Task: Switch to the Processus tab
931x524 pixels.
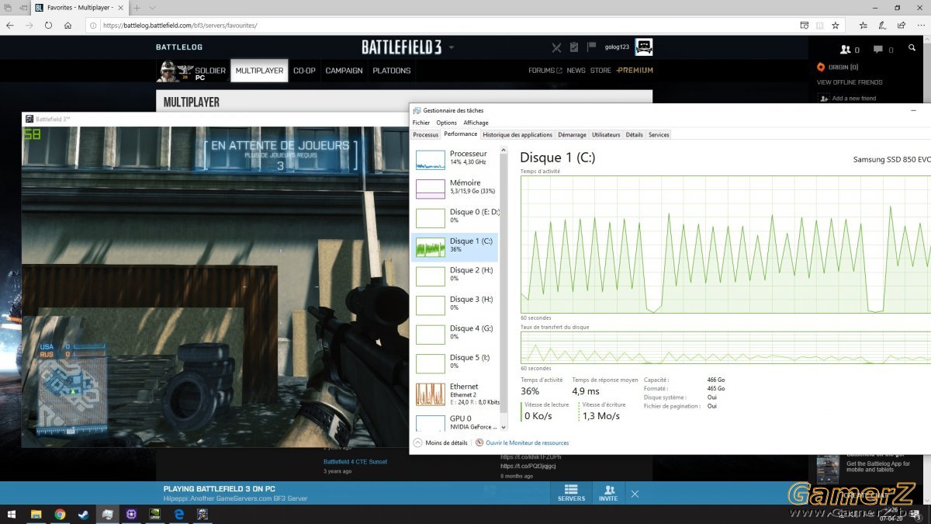Action: pos(426,135)
